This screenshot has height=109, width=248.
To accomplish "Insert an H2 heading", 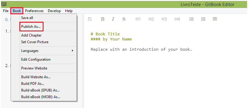I will pos(151,19).
